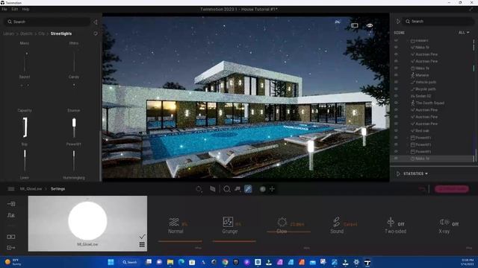Click Settings in the dock breadcrumb
The height and width of the screenshot is (268, 478).
coord(58,189)
